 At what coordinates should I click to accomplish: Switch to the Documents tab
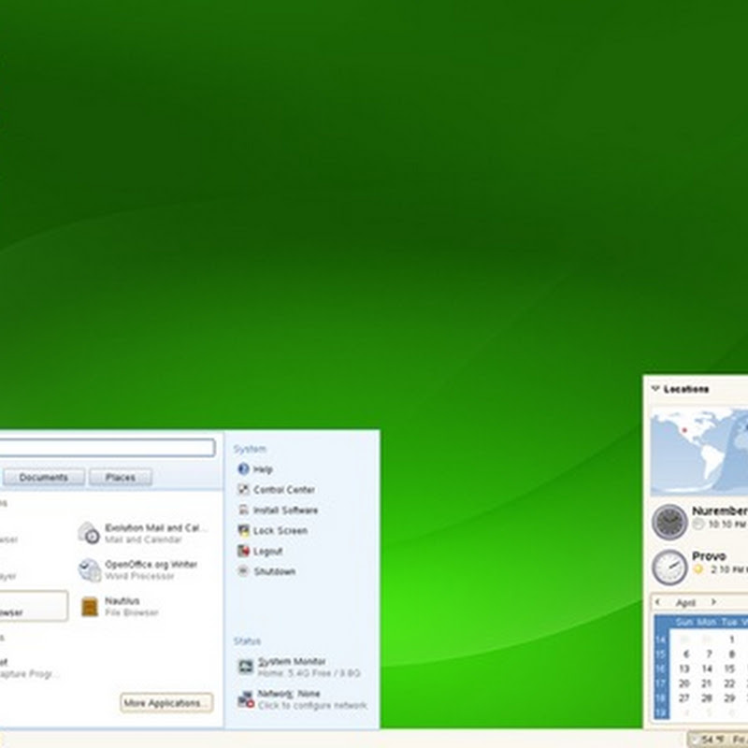coord(44,478)
